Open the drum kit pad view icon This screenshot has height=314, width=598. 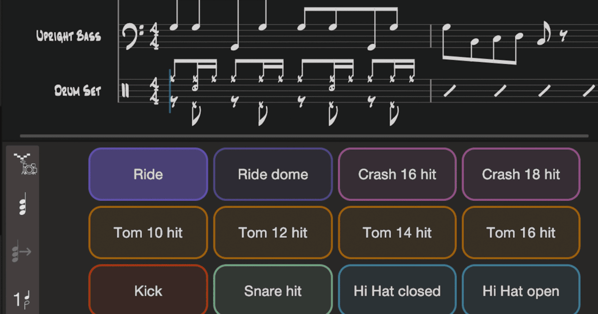point(26,164)
